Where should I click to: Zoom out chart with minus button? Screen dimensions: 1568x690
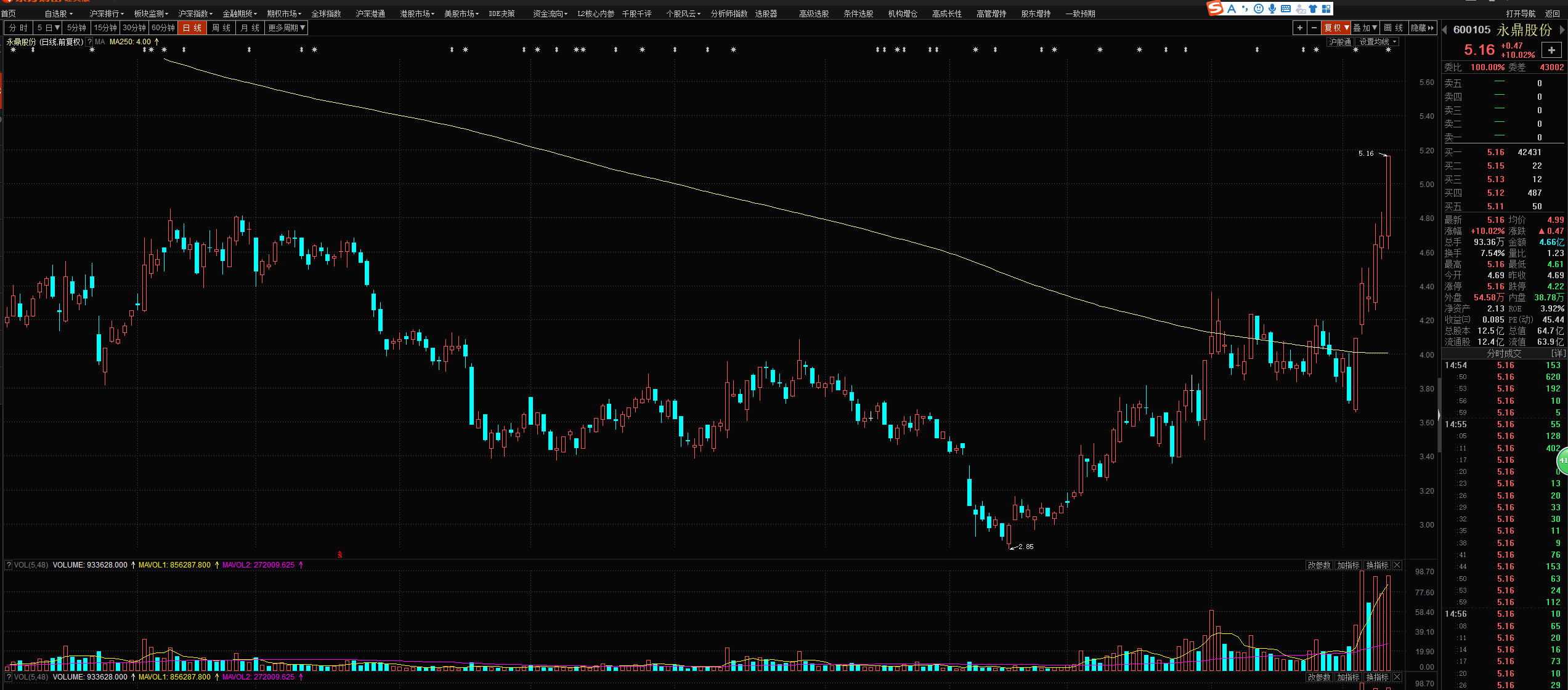pyautogui.click(x=1314, y=28)
